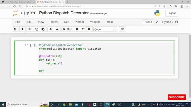The image size is (191, 107).
Task: Open the Windows Start menu
Action: pyautogui.click(x=3, y=104)
